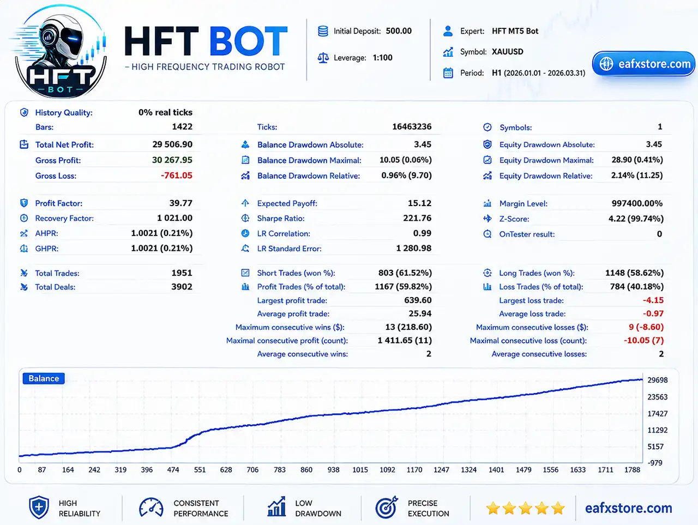This screenshot has height=525, width=698.
Task: Click the Precise Execution target icon
Action: pyautogui.click(x=387, y=508)
